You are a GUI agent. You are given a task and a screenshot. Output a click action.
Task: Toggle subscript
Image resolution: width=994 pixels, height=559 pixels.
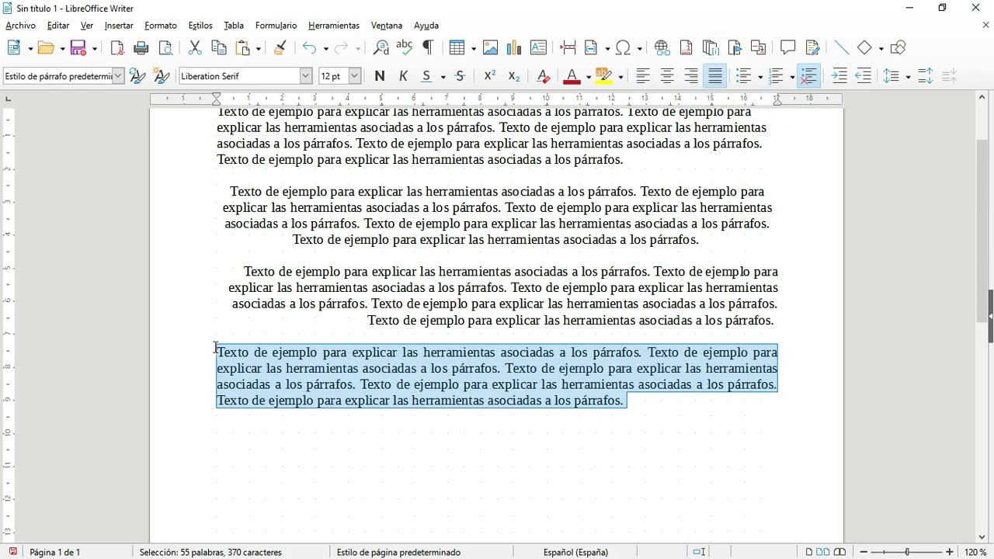tap(514, 76)
